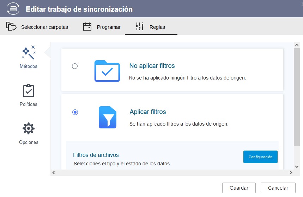This screenshot has height=197, width=303.
Task: Open Opciones via gear icon
Action: [x=29, y=129]
